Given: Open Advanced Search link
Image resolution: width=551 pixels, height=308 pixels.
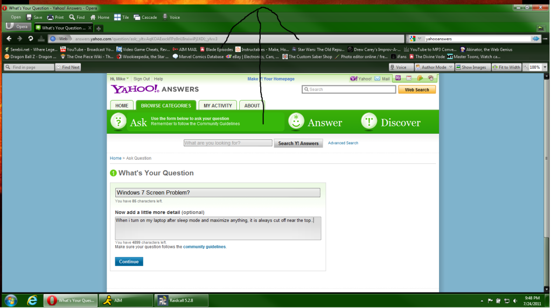Looking at the screenshot, I should (343, 143).
